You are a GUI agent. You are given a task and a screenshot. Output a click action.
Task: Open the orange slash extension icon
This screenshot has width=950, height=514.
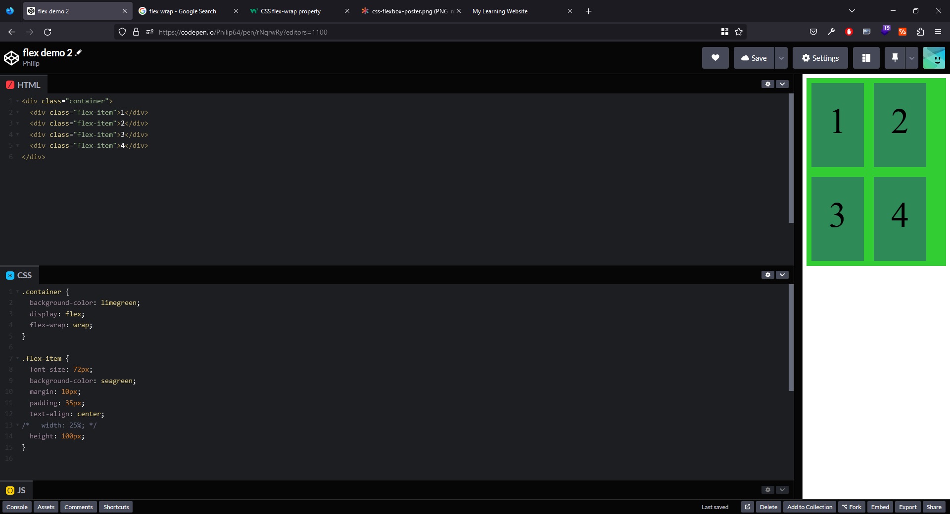(902, 32)
